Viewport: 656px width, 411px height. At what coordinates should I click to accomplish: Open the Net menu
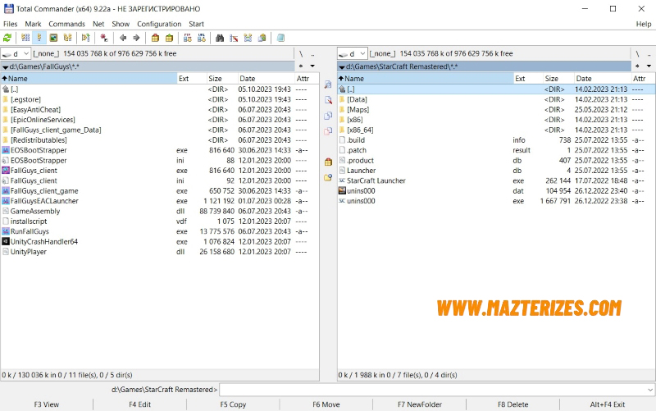[98, 24]
